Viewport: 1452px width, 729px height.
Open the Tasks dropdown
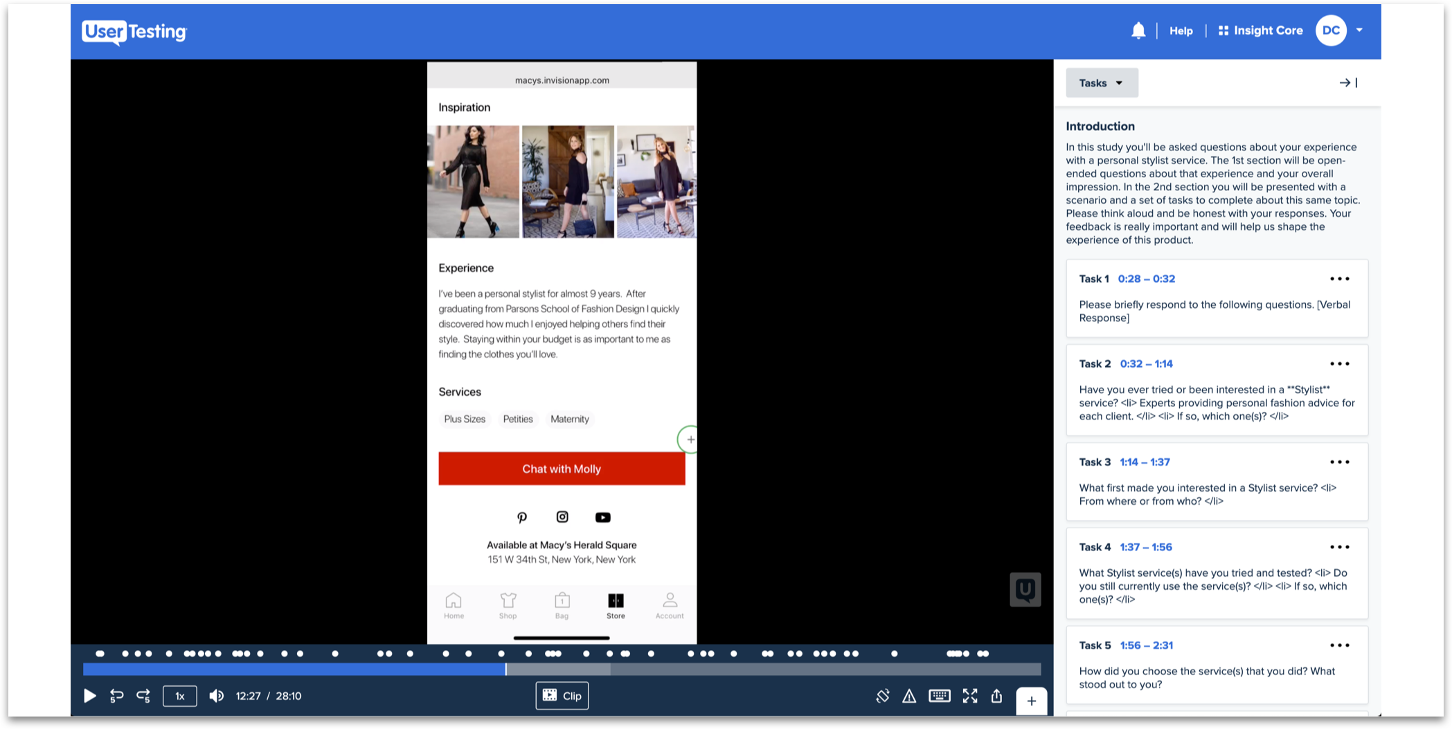1102,83
